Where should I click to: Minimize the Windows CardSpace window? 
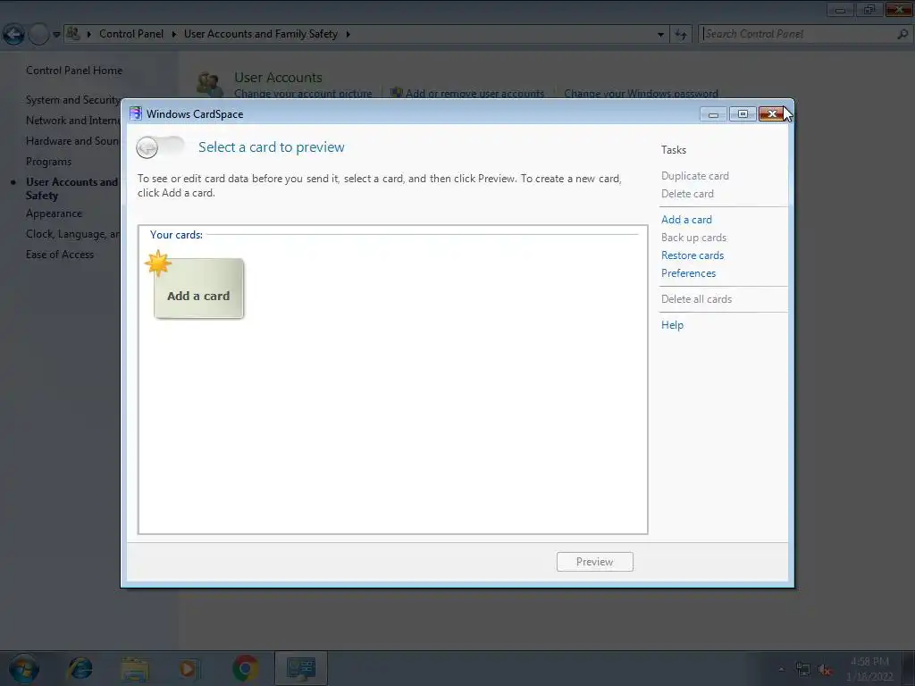click(x=713, y=114)
